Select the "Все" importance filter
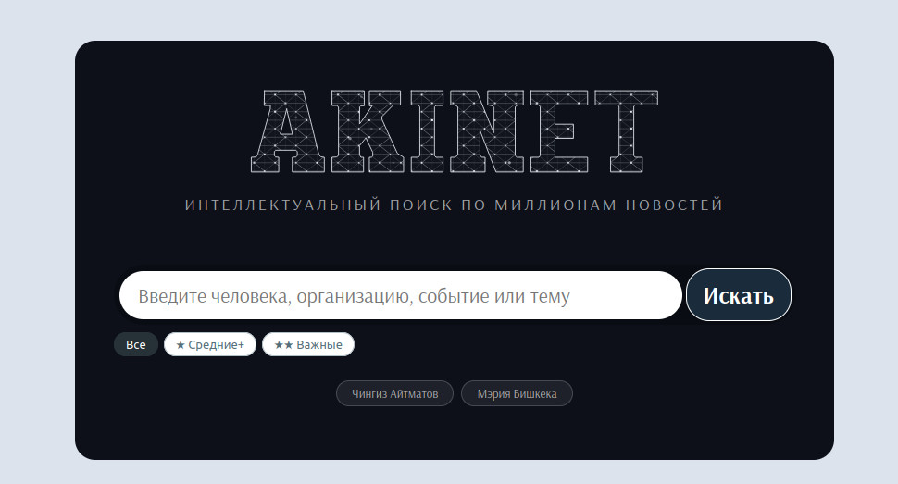This screenshot has height=484, width=898. point(136,344)
